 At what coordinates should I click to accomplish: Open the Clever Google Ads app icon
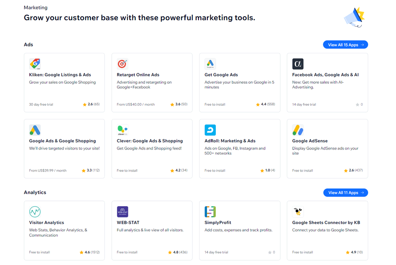[x=123, y=130]
